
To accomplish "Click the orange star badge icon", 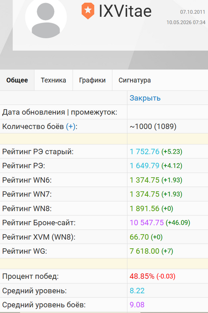I will (88, 11).
